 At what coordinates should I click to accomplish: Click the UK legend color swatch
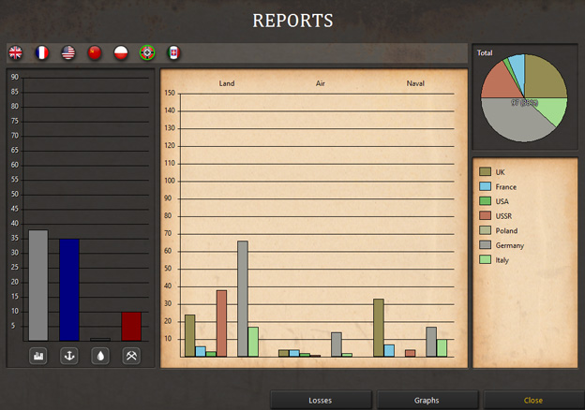pos(485,171)
